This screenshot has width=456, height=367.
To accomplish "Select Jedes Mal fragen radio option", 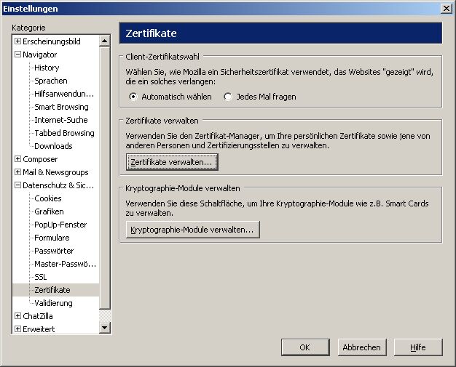I will click(x=228, y=97).
